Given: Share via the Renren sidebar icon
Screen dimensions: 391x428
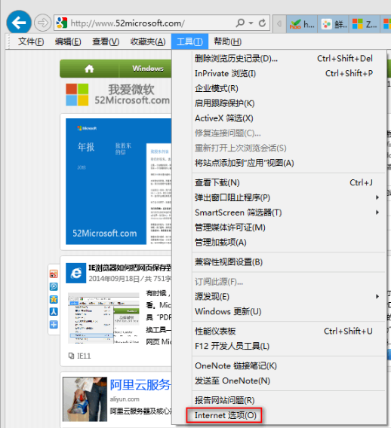Looking at the screenshot, I should tap(54, 312).
